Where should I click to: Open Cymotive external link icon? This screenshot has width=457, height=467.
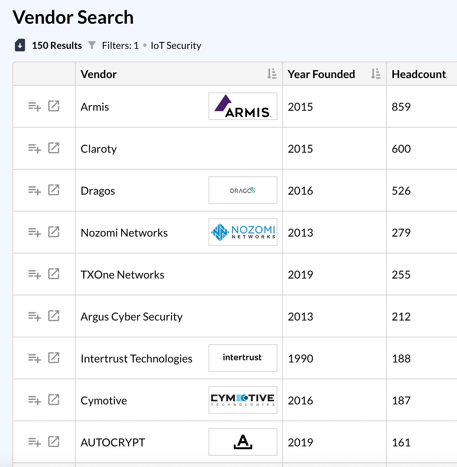click(x=54, y=400)
